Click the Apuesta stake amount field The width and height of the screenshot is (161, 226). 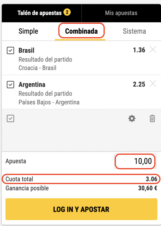pos(135,161)
